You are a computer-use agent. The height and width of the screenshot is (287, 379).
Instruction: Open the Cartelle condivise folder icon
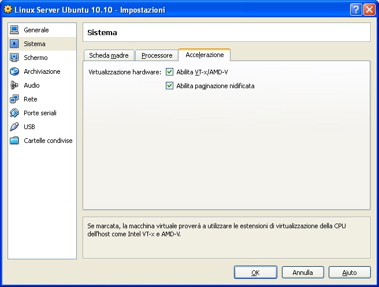[14, 141]
